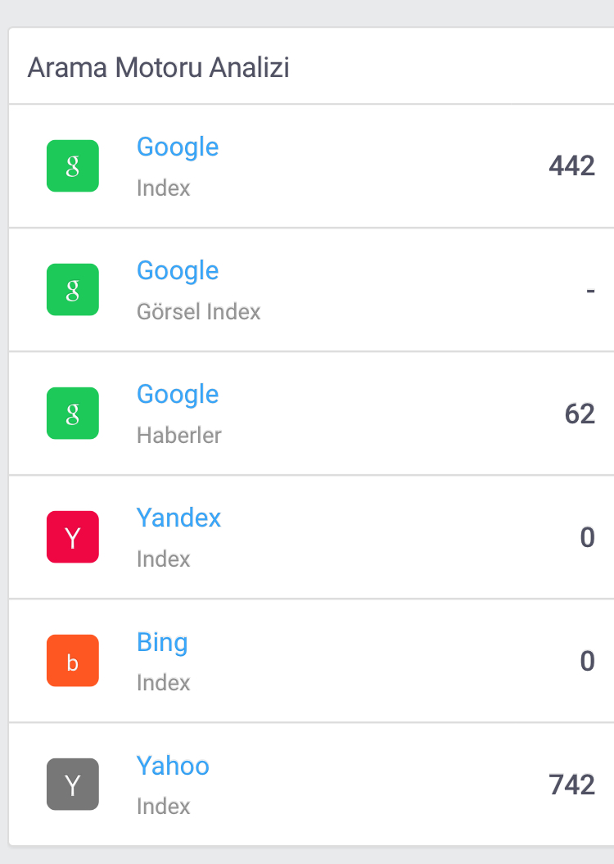Open the Google link above Görsel Index
Viewport: 614px width, 864px height.
[178, 271]
